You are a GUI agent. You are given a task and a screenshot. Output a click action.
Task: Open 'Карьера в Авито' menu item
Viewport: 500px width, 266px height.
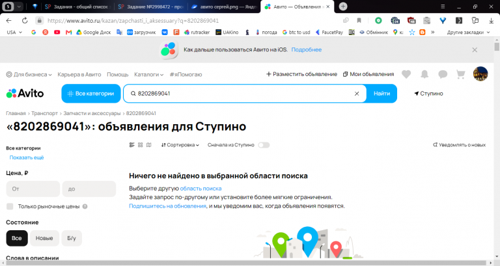pos(79,75)
